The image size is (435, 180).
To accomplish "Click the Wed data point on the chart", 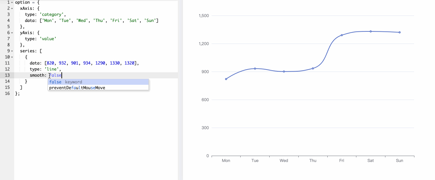I will (x=284, y=72).
